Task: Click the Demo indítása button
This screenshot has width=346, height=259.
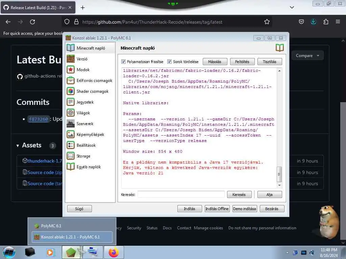Action: 245,208
